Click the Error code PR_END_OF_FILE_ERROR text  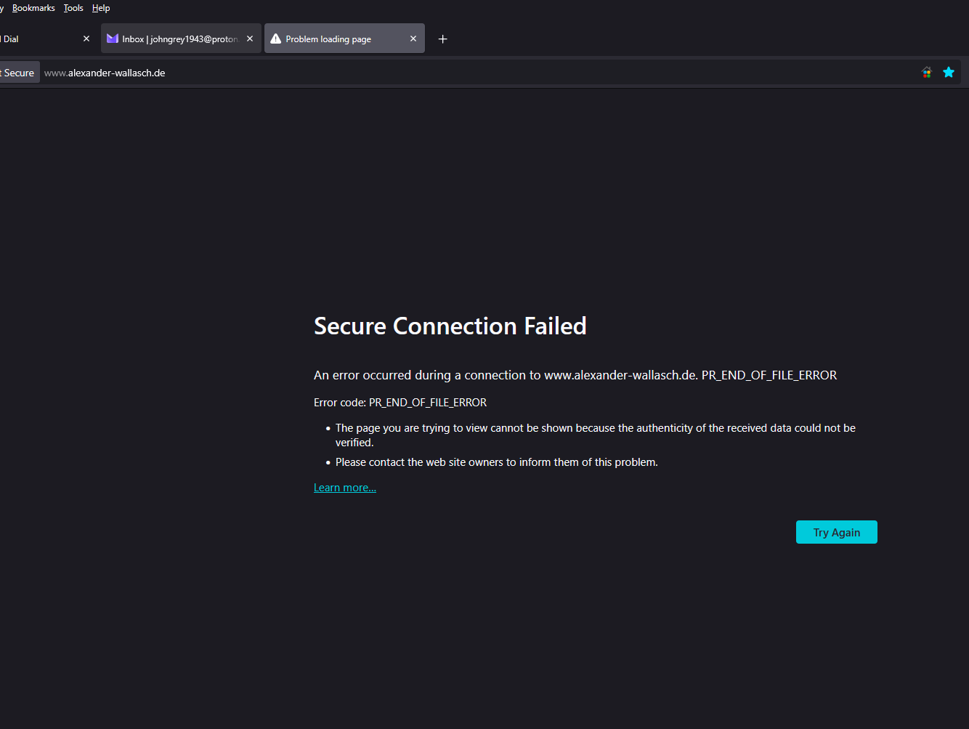pos(400,403)
